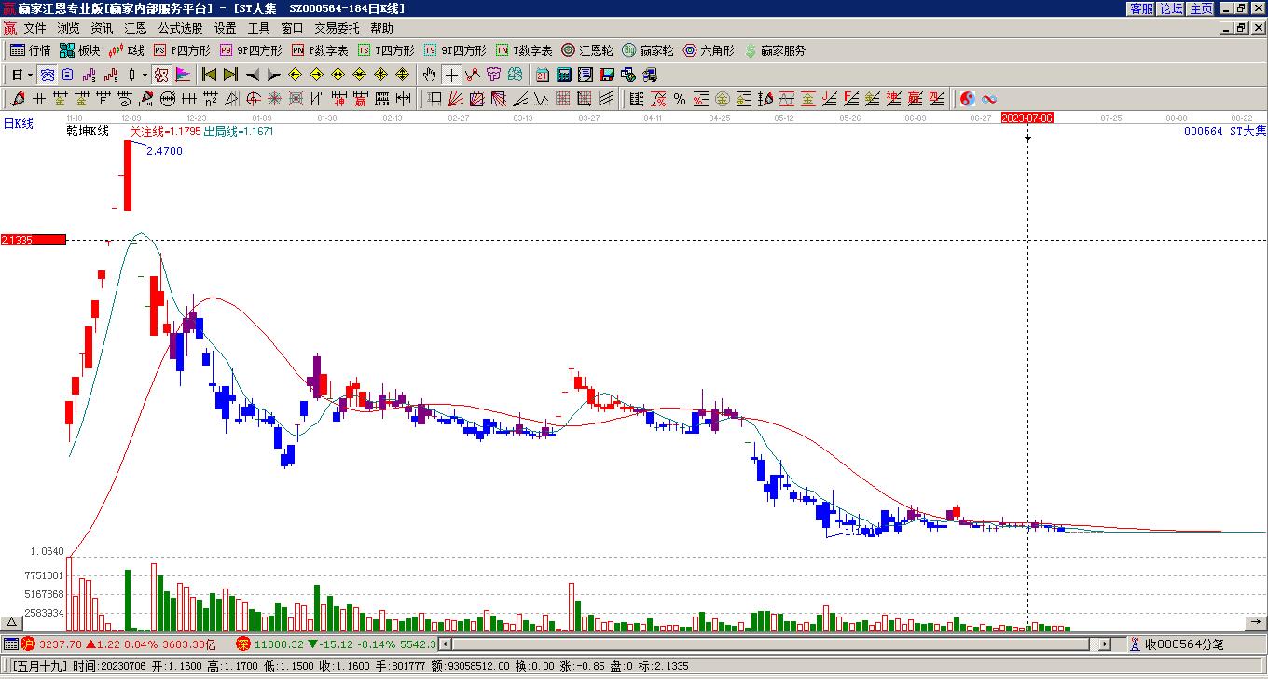Open the T四方形 tool
Screen dimensions: 1268x679
[x=386, y=50]
